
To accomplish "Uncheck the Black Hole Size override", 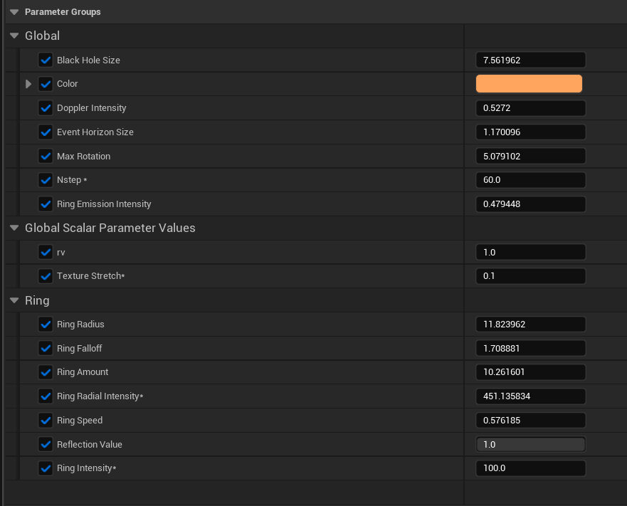I will point(46,60).
